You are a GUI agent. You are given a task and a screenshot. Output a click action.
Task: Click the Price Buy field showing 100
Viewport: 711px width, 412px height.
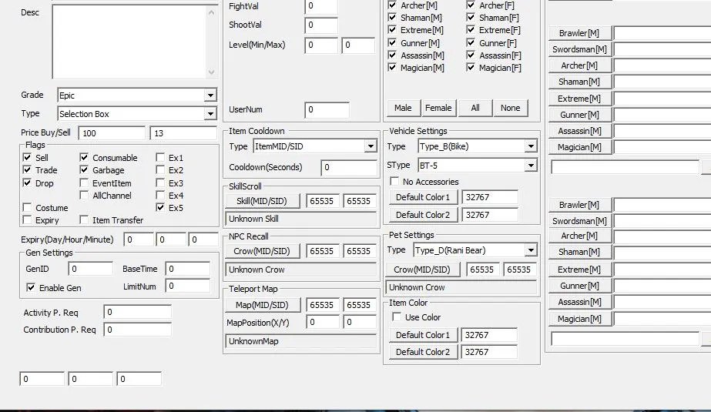coord(112,133)
